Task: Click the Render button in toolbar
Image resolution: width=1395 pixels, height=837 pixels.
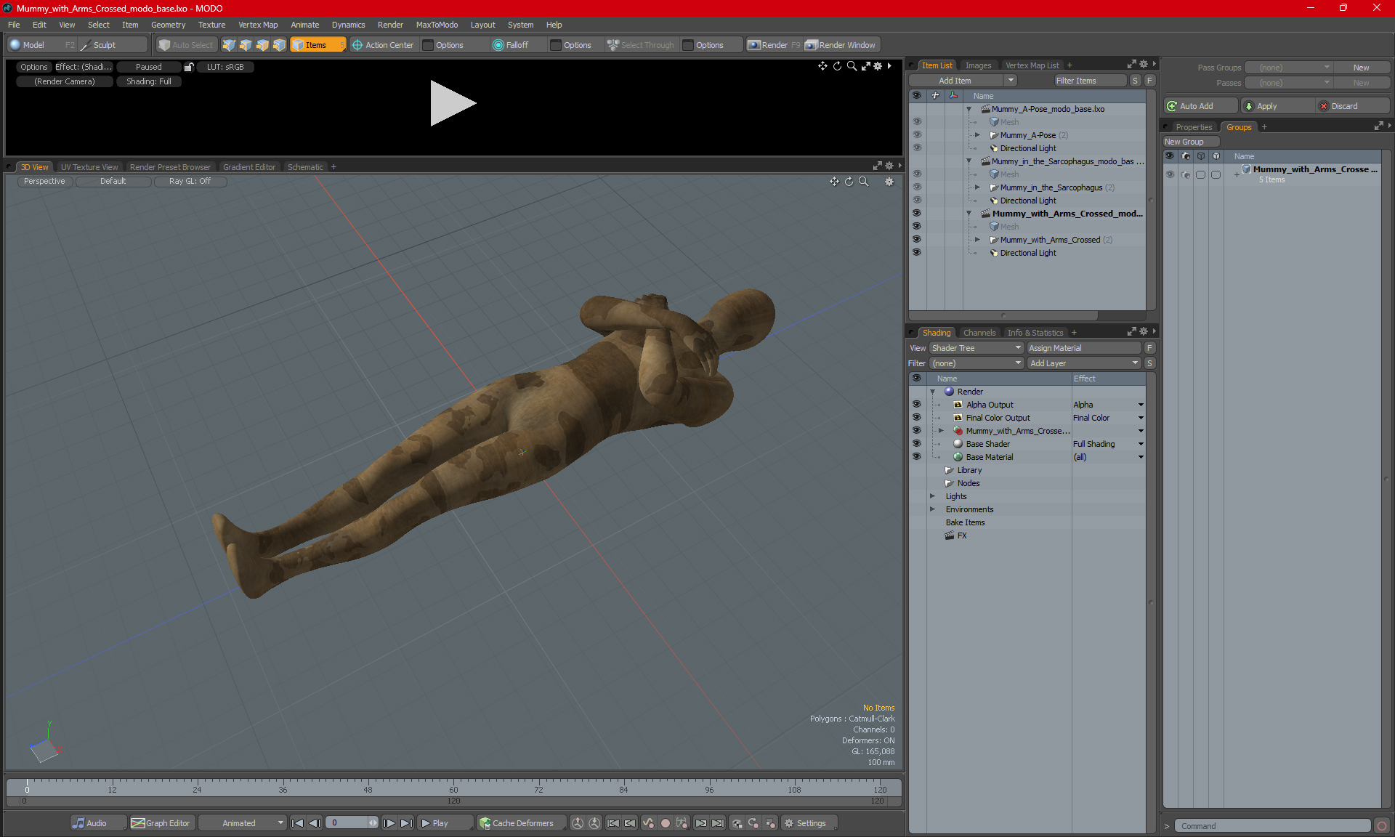Action: (773, 45)
